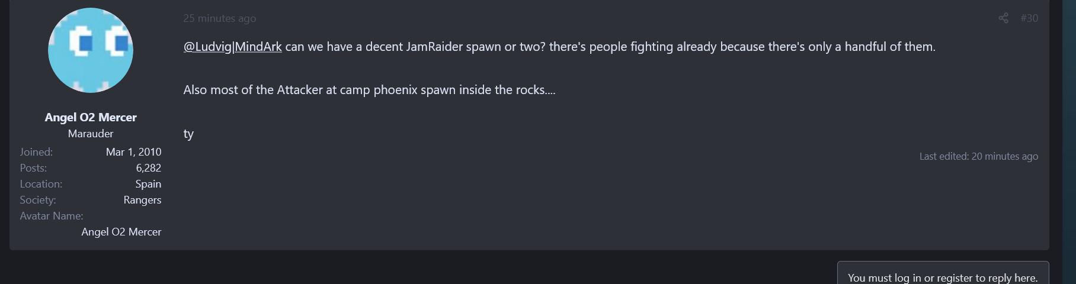
Task: Click the JamRaider spawn request sentence
Action: [610, 47]
